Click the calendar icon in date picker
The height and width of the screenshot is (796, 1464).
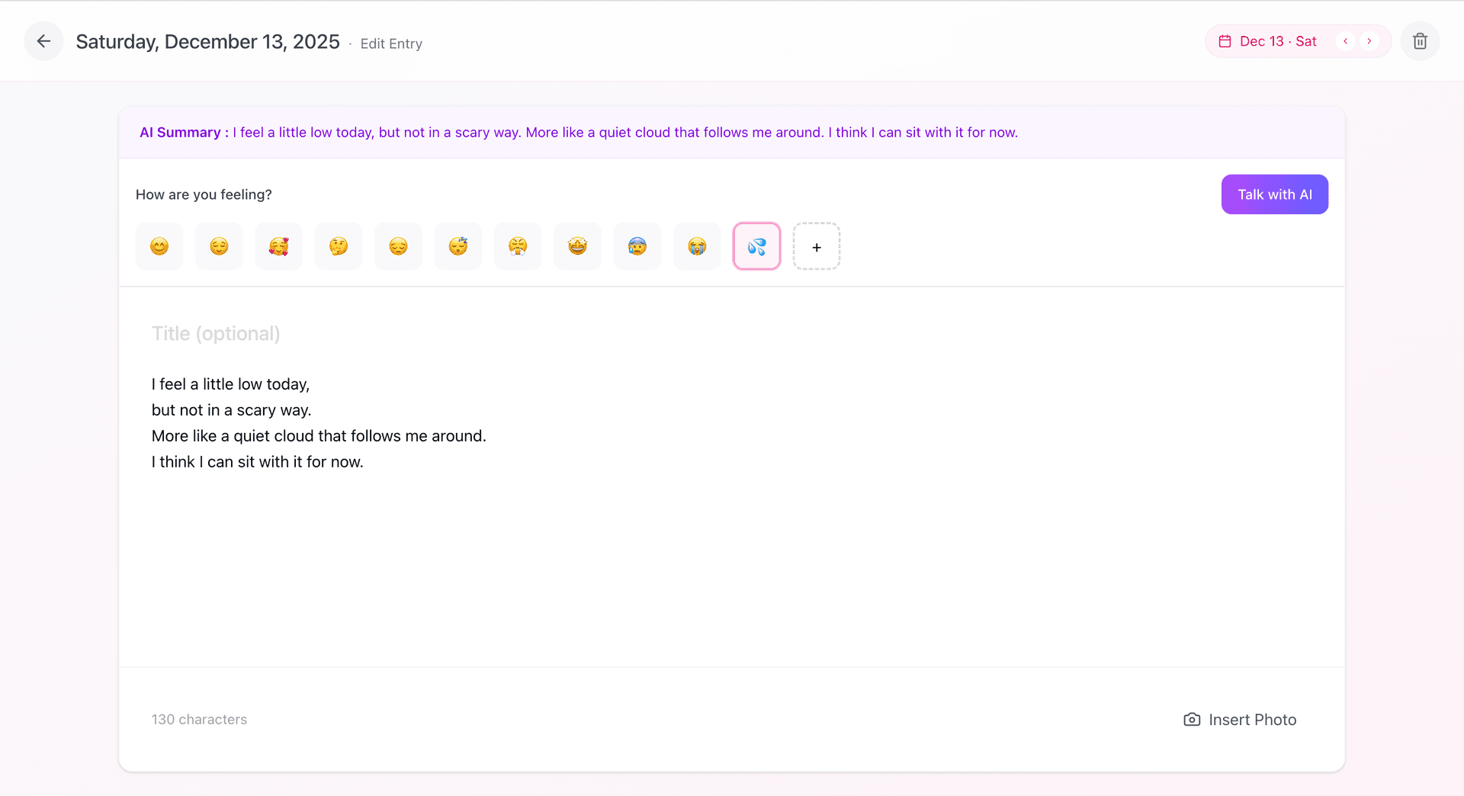(1225, 41)
